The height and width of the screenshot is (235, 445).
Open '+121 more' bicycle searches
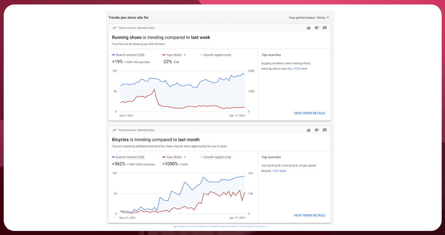(x=279, y=171)
